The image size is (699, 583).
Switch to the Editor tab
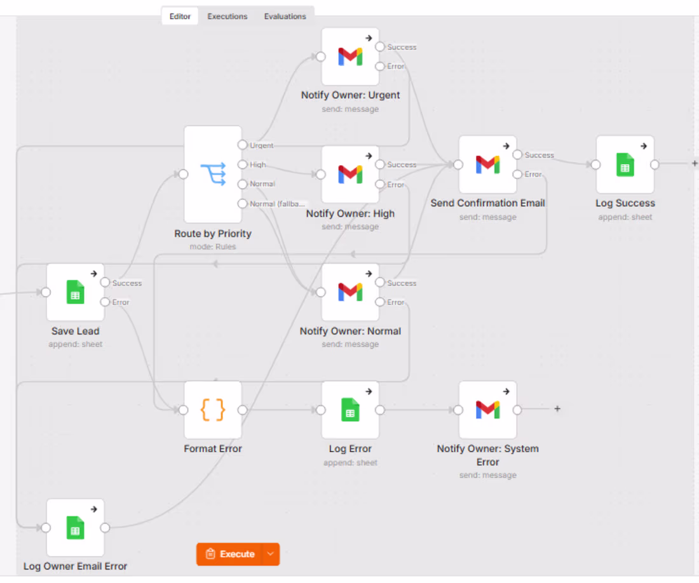(x=180, y=17)
